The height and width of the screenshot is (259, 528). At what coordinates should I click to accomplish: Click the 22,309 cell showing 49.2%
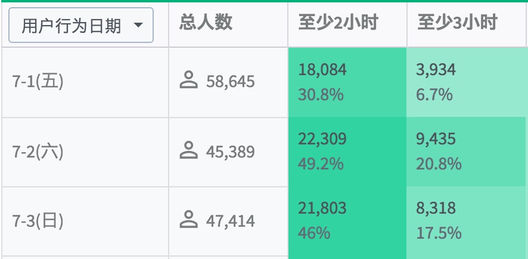point(347,152)
